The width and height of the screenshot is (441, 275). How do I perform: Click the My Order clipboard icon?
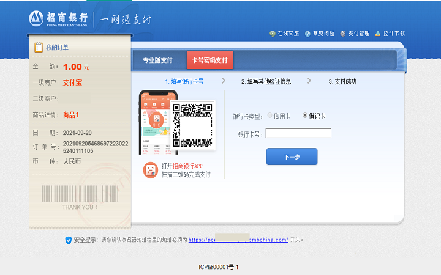coord(39,47)
